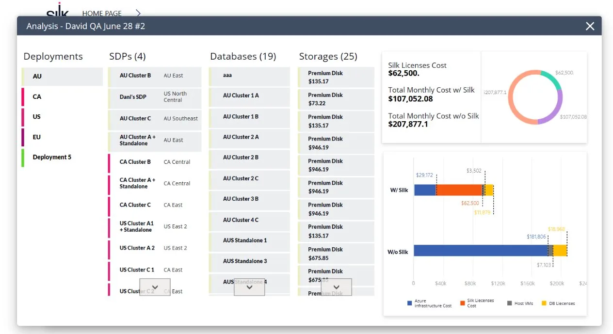Click the blue Azure bar in W/o Silk row
Image resolution: width=613 pixels, height=334 pixels.
[481, 250]
